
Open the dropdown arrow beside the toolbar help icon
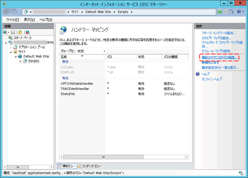(x=243, y=12)
